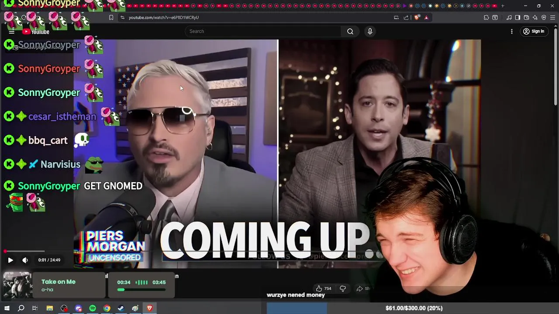Go to the YouTube home logo

36,31
